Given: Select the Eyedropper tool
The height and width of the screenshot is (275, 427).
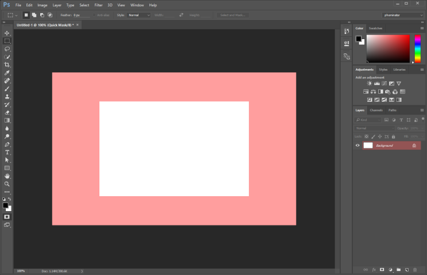Looking at the screenshot, I should [7, 72].
